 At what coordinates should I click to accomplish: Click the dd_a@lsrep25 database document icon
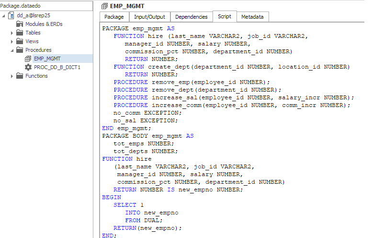coord(12,15)
